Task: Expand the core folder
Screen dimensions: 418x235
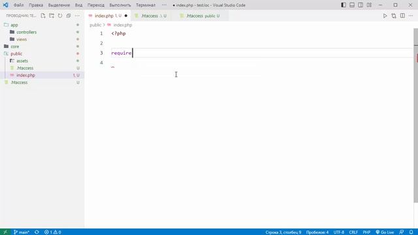Action: point(42,46)
